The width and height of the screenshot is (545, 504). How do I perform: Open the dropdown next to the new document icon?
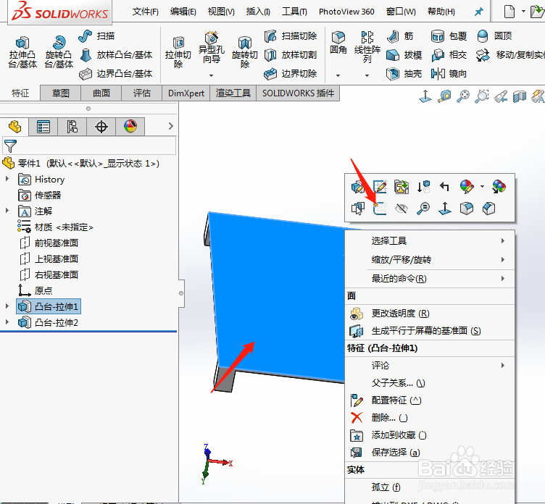point(523,12)
